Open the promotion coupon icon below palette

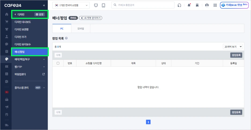point(7,66)
